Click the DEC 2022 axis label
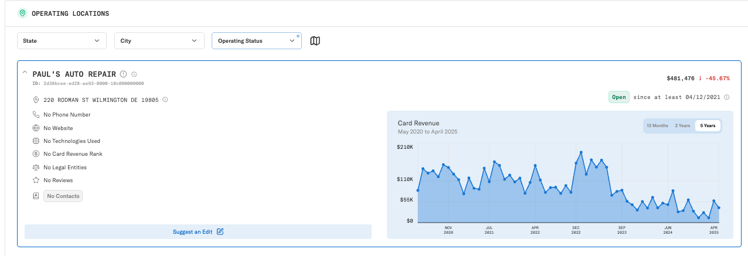The image size is (748, 256). tap(576, 230)
